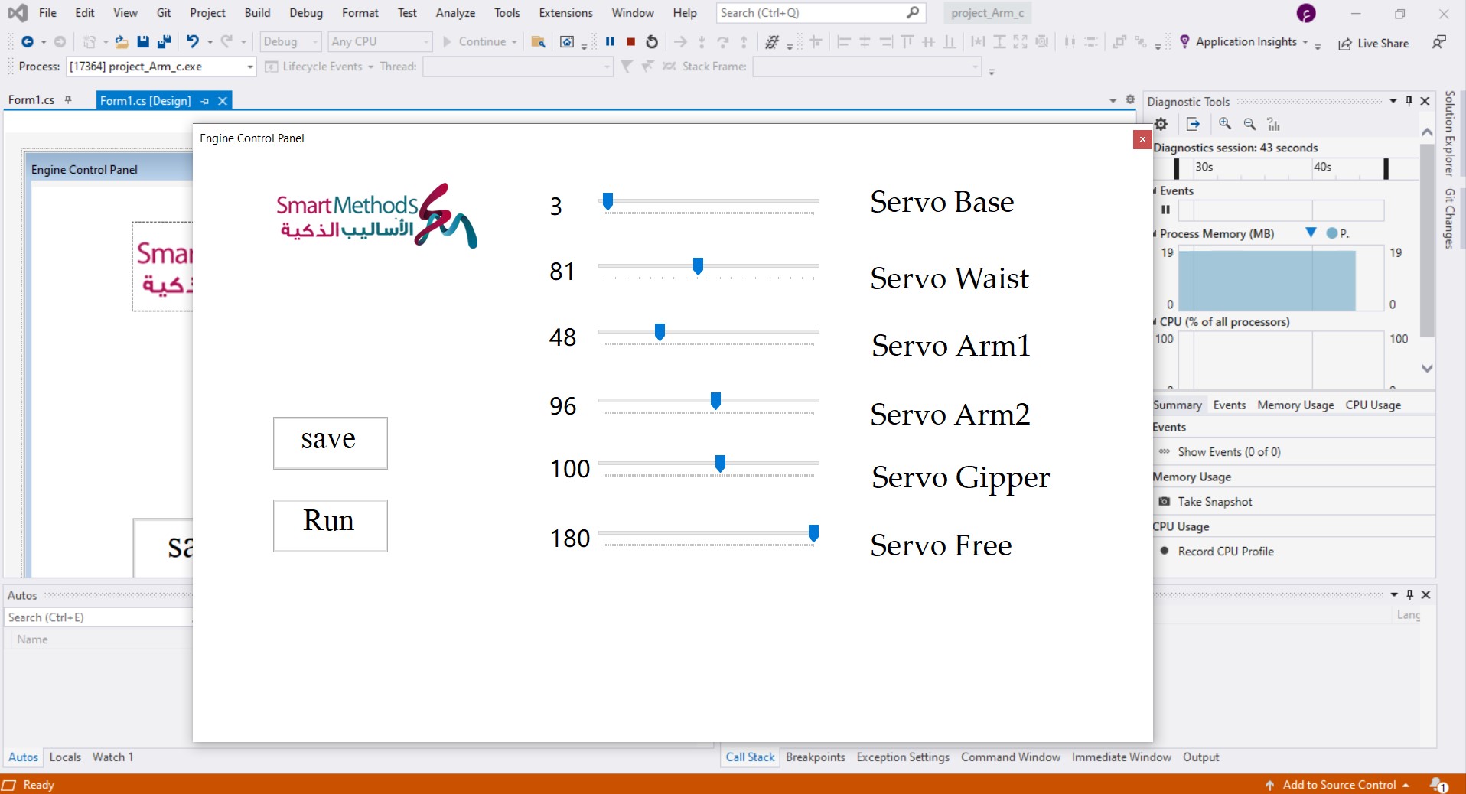1466x794 pixels.
Task: Expand the Application Insights dropdown arrow
Action: [x=1305, y=42]
